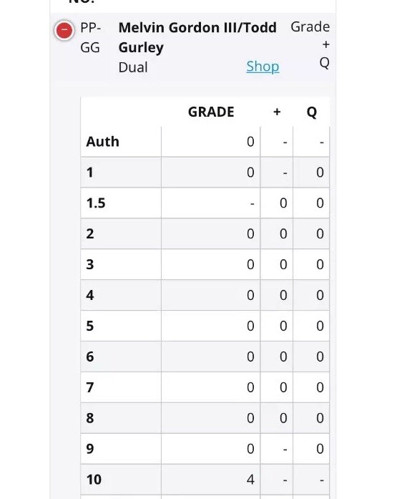Click the grade 8 plus value
Viewport: 402px width, 499px height.
point(283,418)
